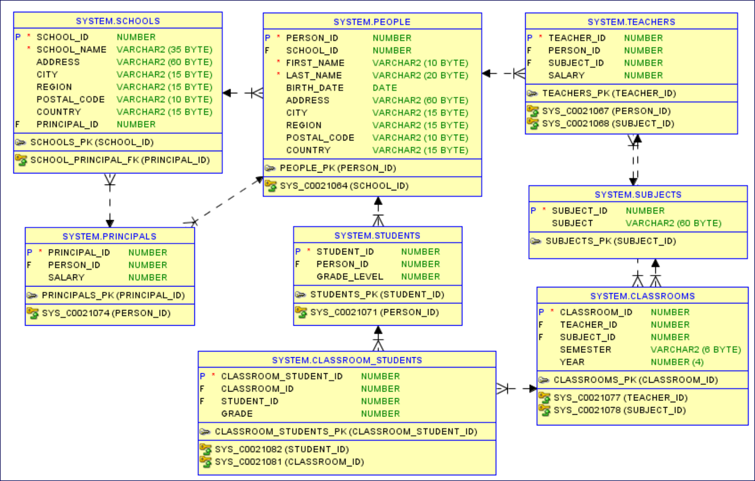
Task: Select the SYS_C0021082 foreign key icon
Action: pyautogui.click(x=206, y=449)
